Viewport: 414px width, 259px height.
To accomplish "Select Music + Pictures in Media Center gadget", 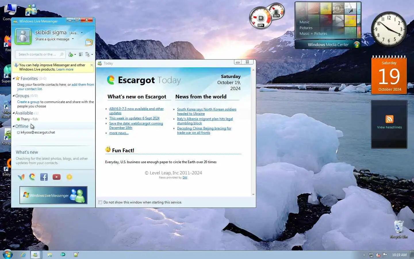I will (x=313, y=34).
